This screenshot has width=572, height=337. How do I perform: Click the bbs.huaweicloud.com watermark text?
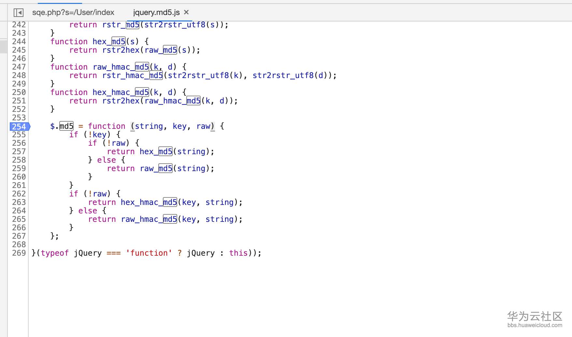pyautogui.click(x=535, y=325)
